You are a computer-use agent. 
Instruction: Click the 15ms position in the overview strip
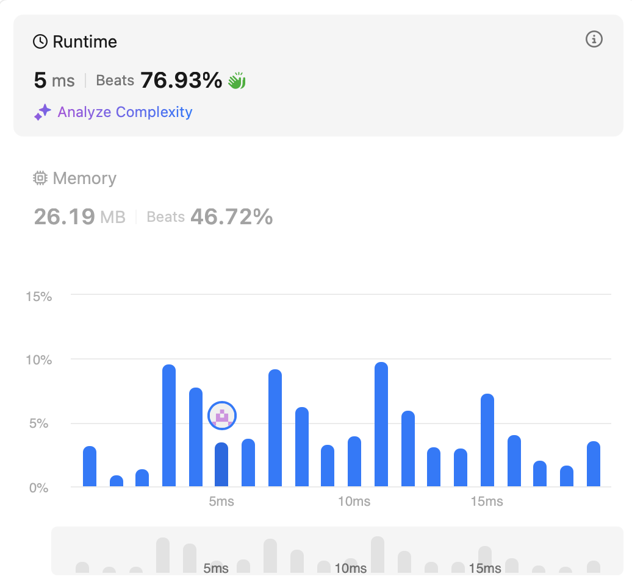[485, 568]
